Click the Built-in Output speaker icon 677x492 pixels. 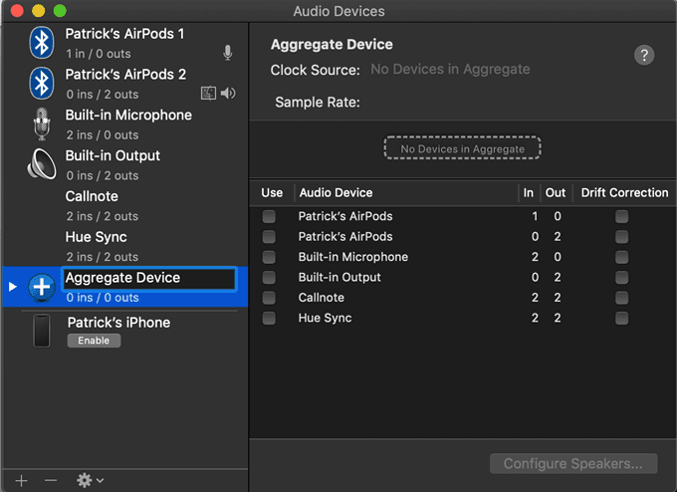pos(41,164)
